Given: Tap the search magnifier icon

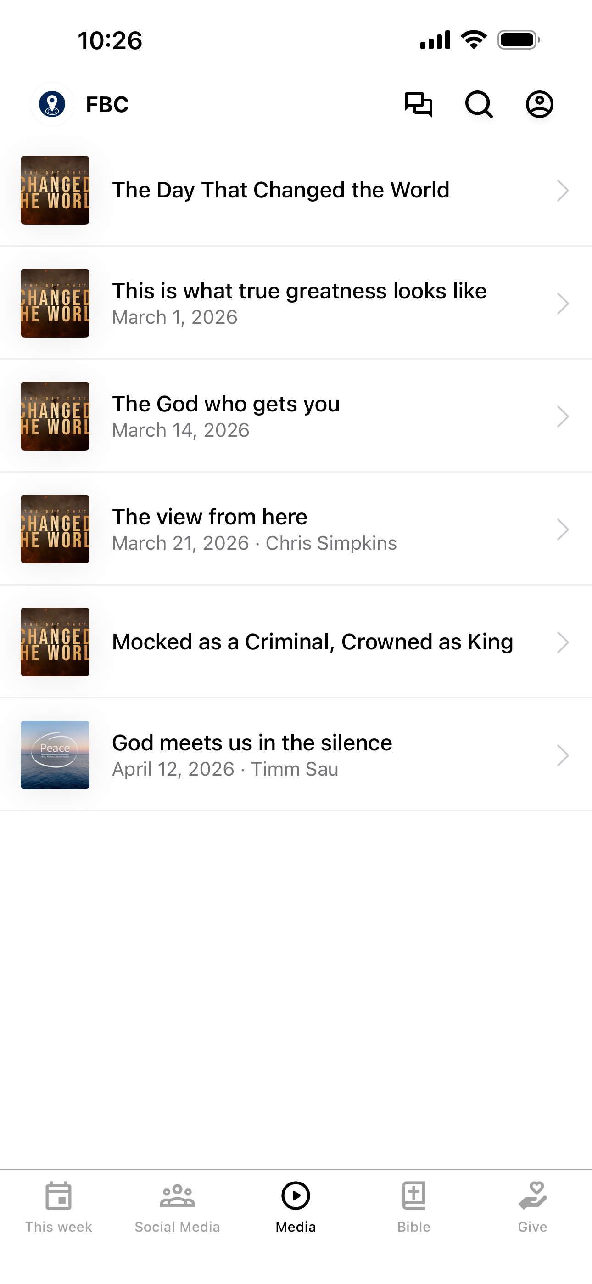Looking at the screenshot, I should 479,104.
